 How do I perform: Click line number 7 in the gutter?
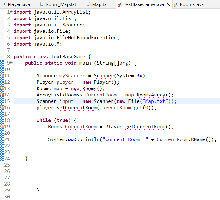pyautogui.click(x=8, y=50)
